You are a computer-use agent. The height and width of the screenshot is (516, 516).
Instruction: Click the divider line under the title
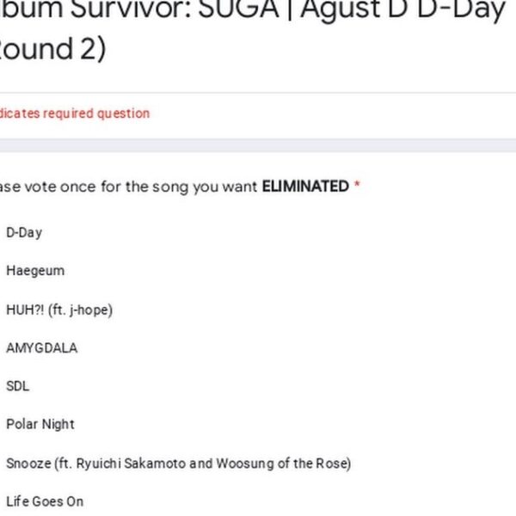[x=258, y=93]
